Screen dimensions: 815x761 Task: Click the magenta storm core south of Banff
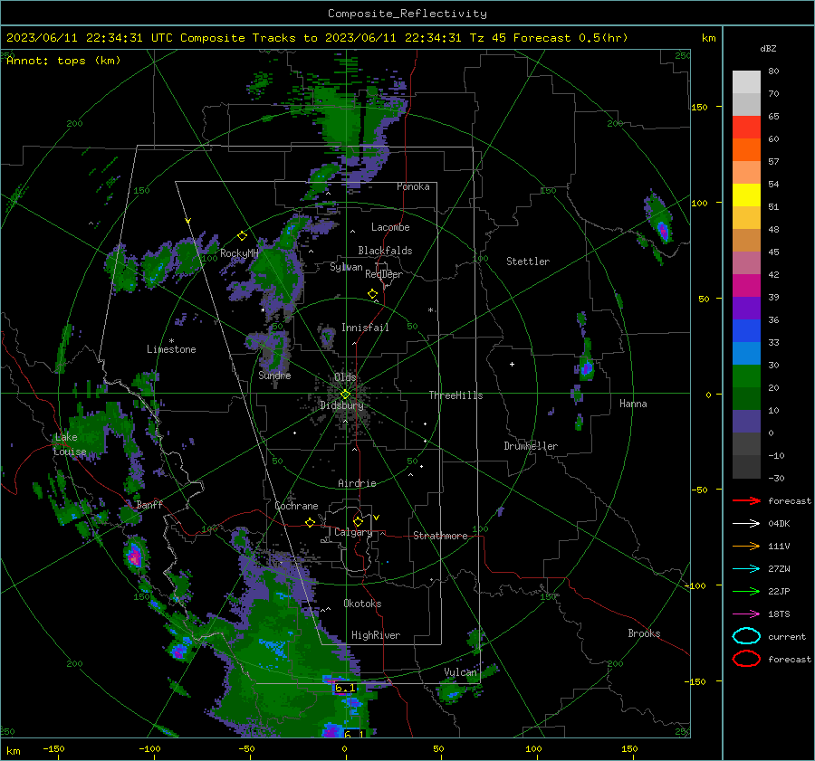134,556
